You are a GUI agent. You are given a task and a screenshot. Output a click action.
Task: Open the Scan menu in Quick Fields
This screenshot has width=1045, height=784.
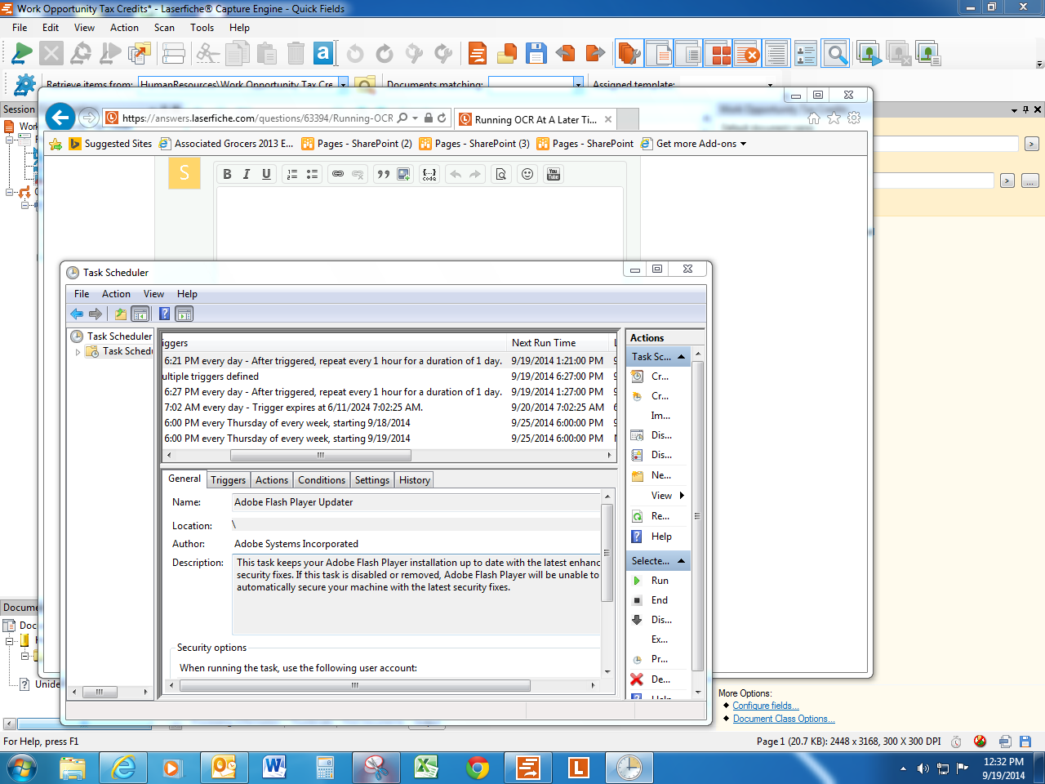tap(164, 28)
